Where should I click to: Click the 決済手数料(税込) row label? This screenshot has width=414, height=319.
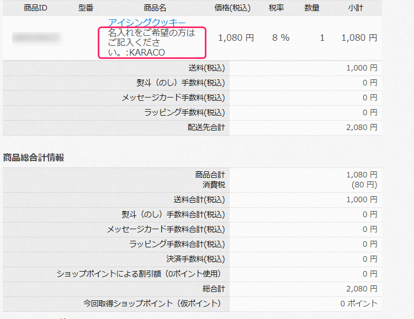coord(194,259)
